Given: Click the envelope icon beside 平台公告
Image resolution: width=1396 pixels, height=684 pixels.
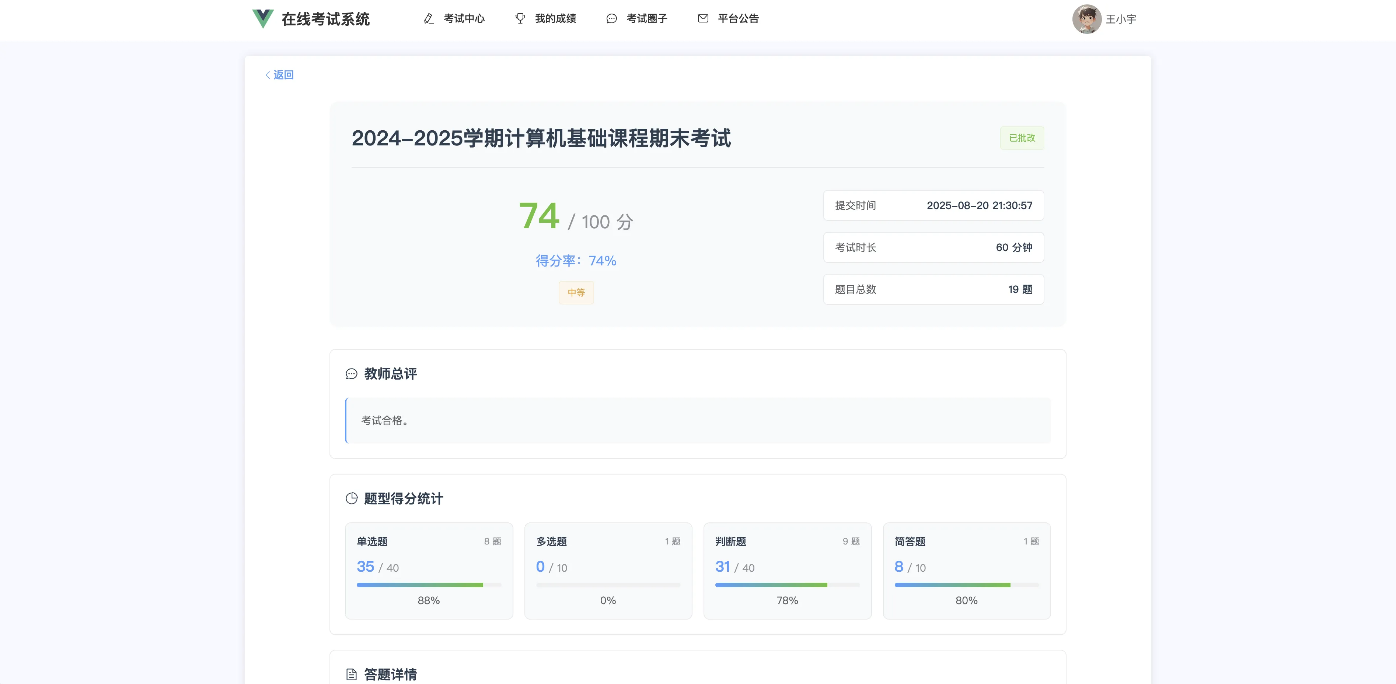Looking at the screenshot, I should click(x=703, y=19).
